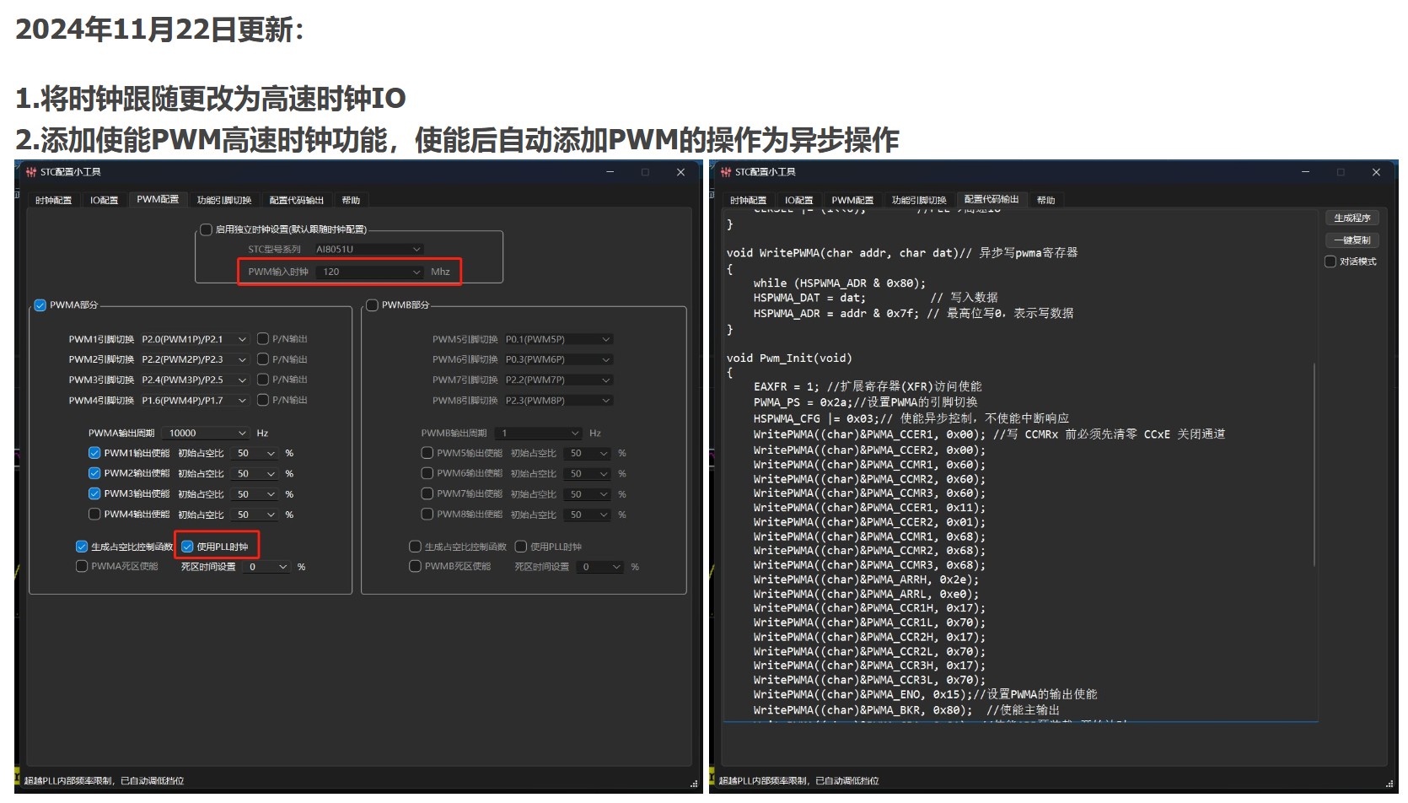Click the STC app icon in right window title bar
The width and height of the screenshot is (1408, 803).
[726, 172]
